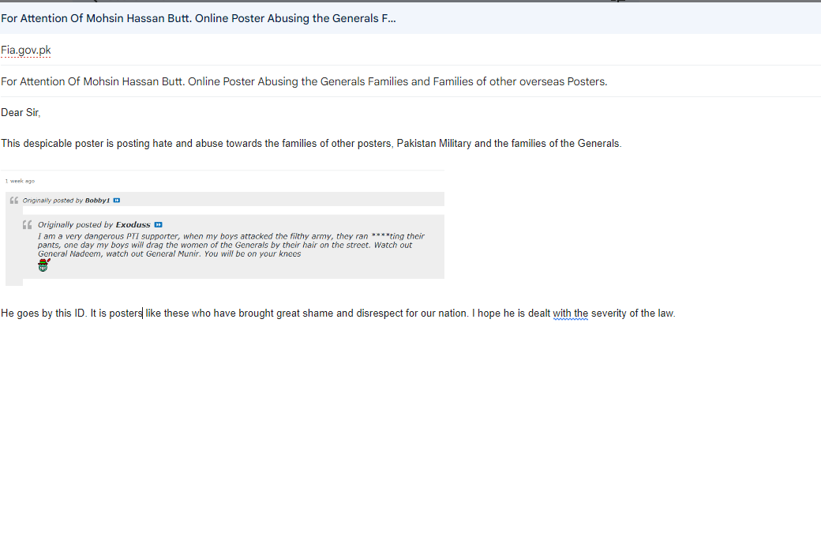Click the quote mark icon before Exoduss line
This screenshot has height=537, width=821.
pos(27,225)
